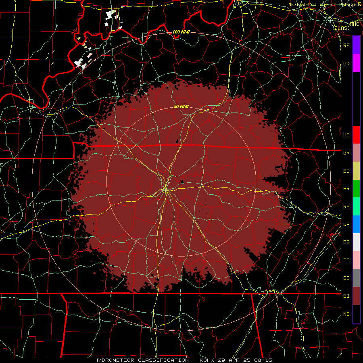Viewport: 363px width, 363px height.
Task: Click the yellow-olive BD legend swatch
Action: (356, 171)
